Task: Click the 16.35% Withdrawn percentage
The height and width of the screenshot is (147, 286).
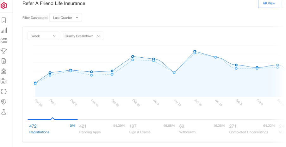Action: 219,126
